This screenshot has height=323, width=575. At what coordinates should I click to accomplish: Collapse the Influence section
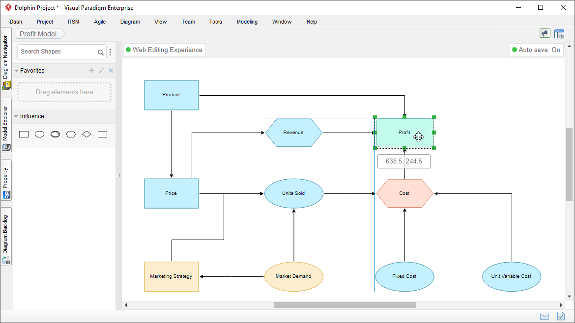[x=16, y=116]
